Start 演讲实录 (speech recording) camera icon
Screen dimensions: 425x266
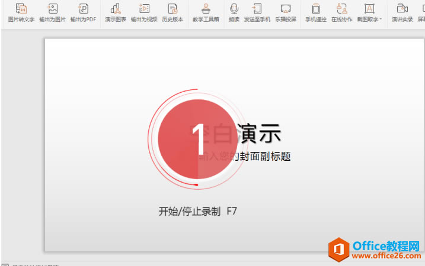(402, 12)
